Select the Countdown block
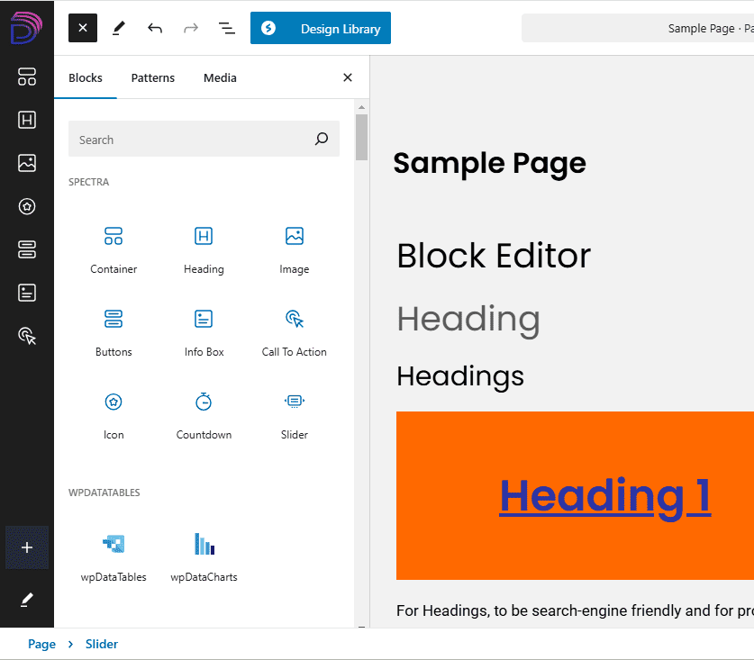 point(204,414)
